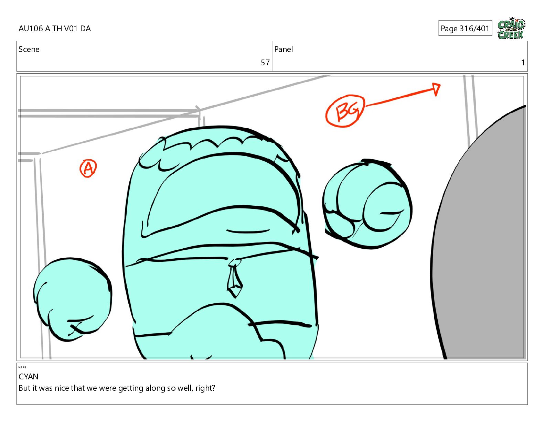Select panel number '1'
This screenshot has width=545, height=421.
click(523, 63)
